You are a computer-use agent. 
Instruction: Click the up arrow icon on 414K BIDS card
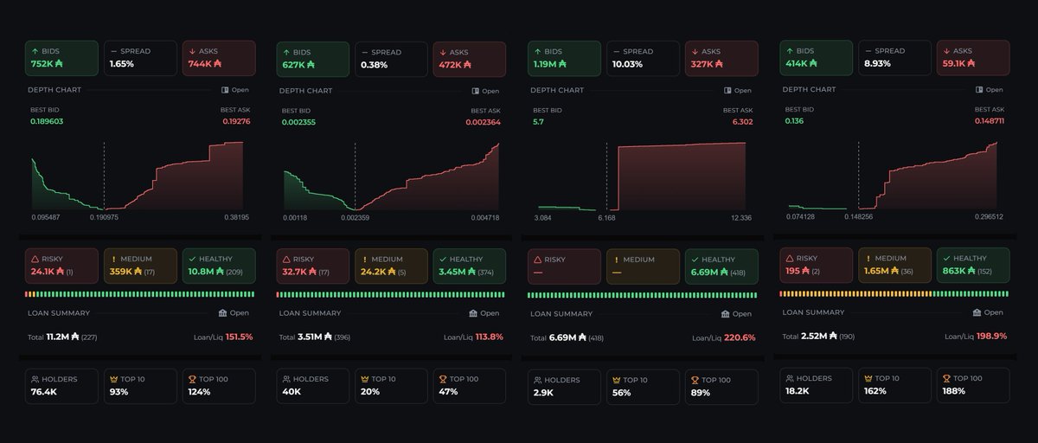[x=789, y=51]
